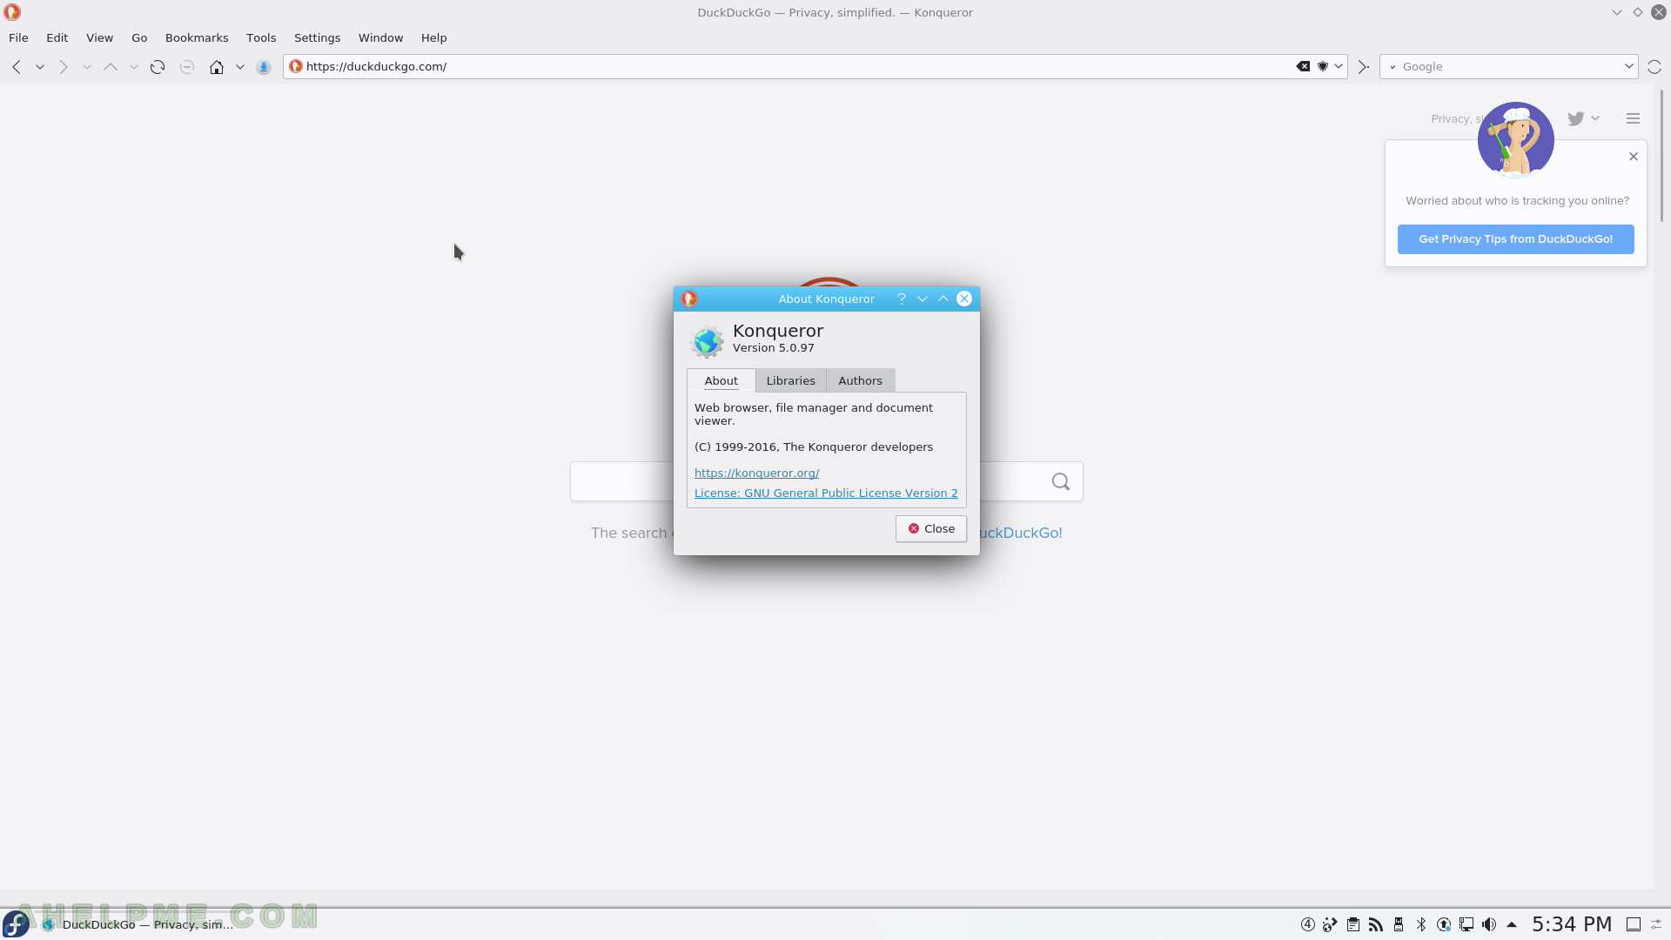The width and height of the screenshot is (1671, 940).
Task: Clear the location bar with the erase icon
Action: click(x=1303, y=66)
